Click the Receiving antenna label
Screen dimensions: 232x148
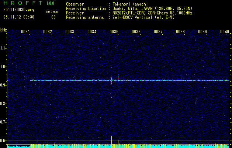click(85, 17)
